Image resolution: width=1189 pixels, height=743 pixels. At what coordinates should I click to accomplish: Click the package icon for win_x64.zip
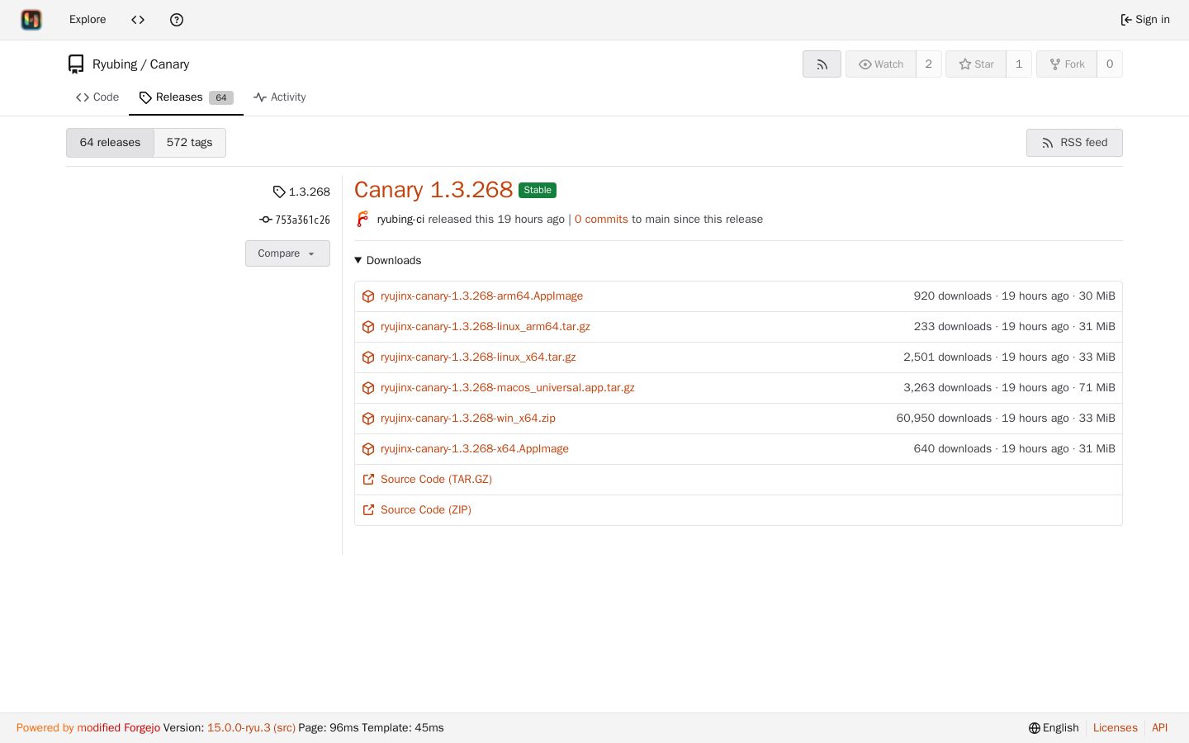(x=368, y=419)
